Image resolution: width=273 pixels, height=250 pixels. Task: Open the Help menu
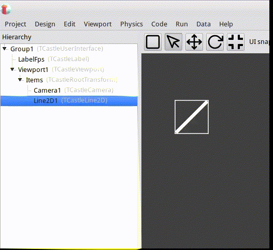226,24
